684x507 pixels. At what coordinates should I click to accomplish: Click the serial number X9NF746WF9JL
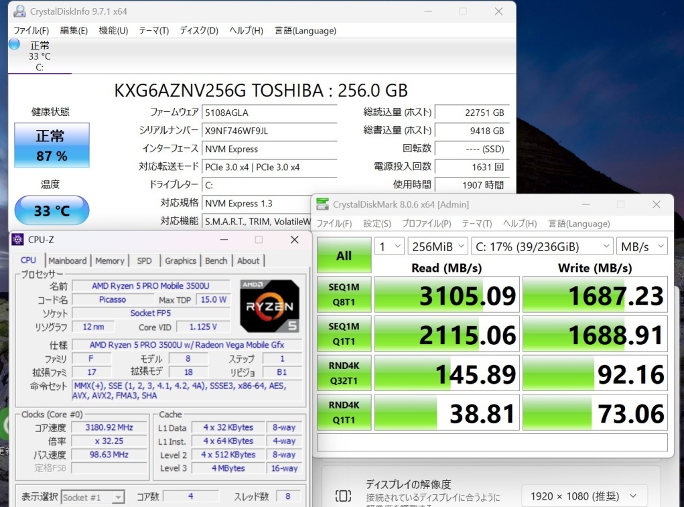click(269, 131)
